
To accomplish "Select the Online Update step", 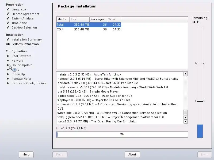I will pyautogui.click(x=22, y=65).
